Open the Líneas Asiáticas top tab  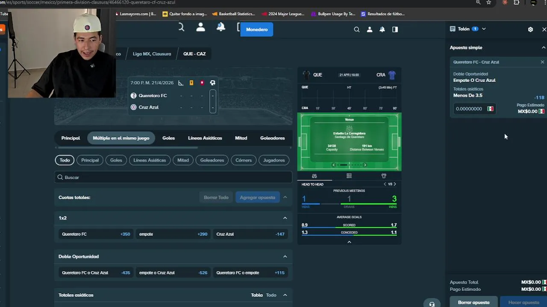(x=205, y=138)
